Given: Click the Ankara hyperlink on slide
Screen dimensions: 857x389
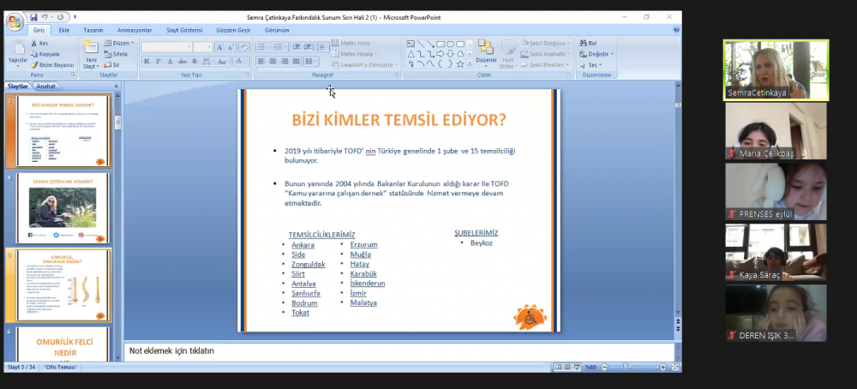Looking at the screenshot, I should [x=303, y=245].
